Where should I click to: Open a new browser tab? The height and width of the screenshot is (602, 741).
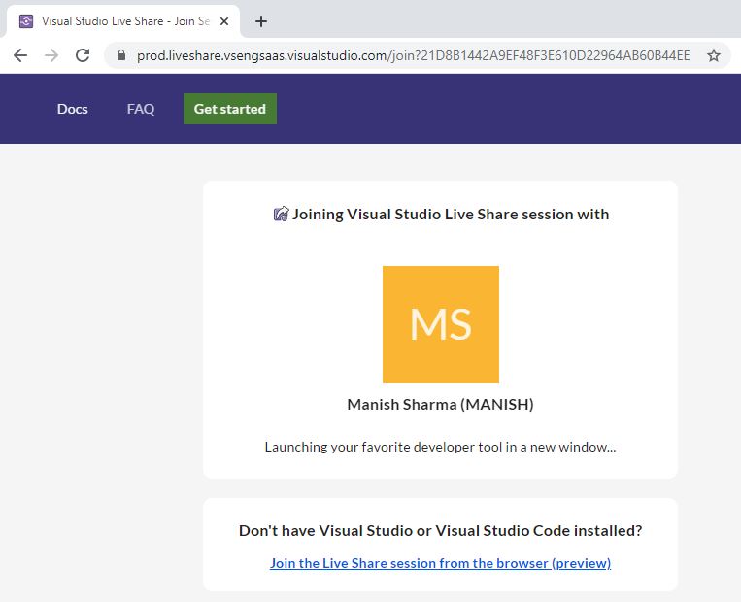point(260,21)
